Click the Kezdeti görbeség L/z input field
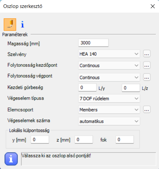The image size is (159, 169). 131,88
